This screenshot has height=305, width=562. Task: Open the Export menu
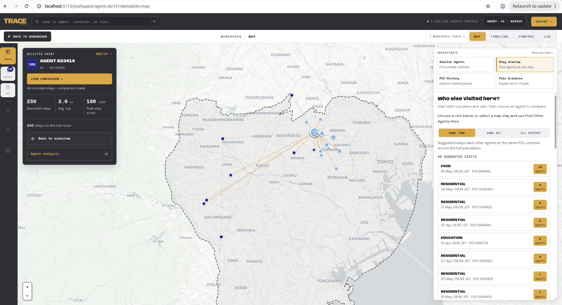tap(544, 21)
